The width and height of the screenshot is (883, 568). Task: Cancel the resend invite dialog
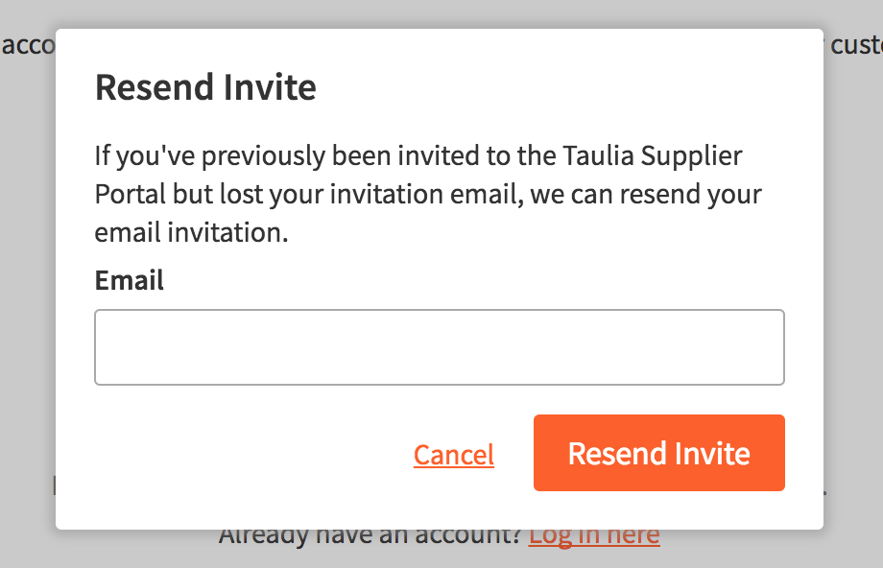pyautogui.click(x=453, y=455)
